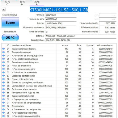
Task: Click the ST500LM021-1KJ152 disk title
Action: click(x=59, y=10)
